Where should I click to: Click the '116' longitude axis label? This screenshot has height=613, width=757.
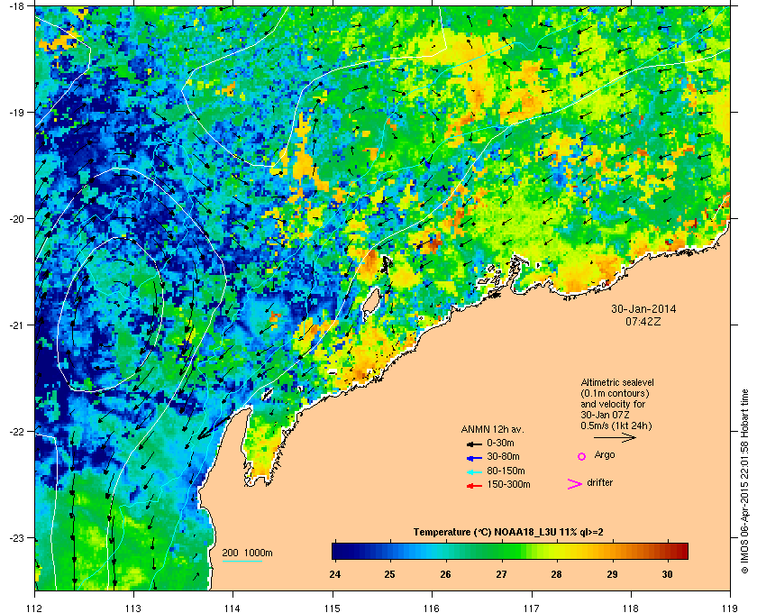(432, 608)
